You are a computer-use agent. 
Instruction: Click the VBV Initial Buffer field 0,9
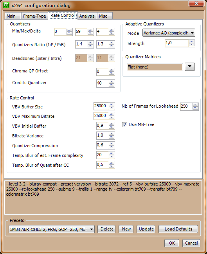[103, 126]
